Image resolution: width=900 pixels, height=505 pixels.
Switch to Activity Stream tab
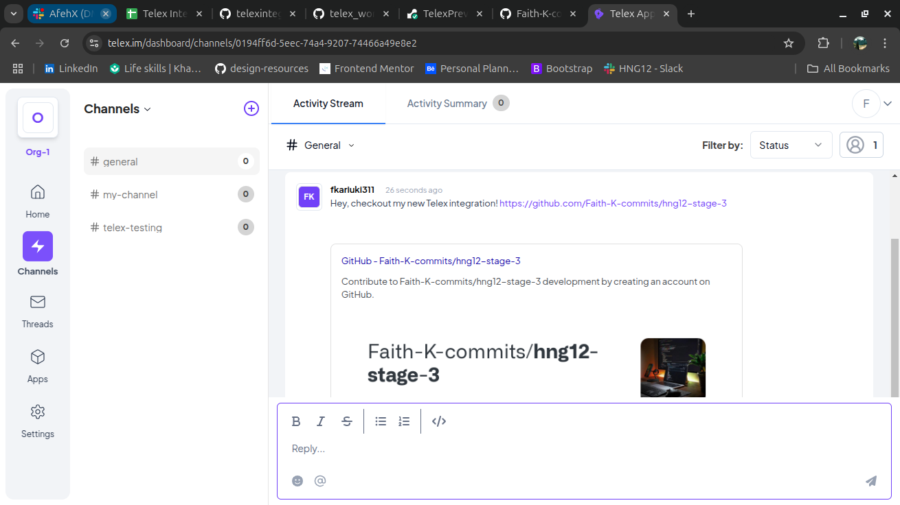pos(328,104)
